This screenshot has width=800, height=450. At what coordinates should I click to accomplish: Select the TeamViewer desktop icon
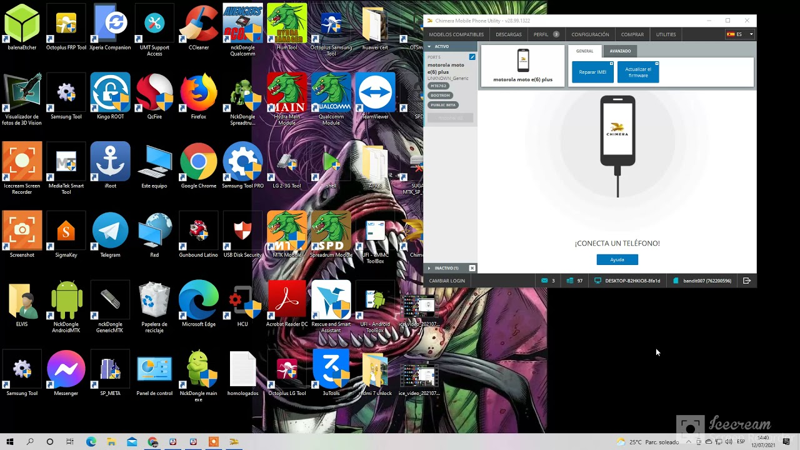click(375, 97)
